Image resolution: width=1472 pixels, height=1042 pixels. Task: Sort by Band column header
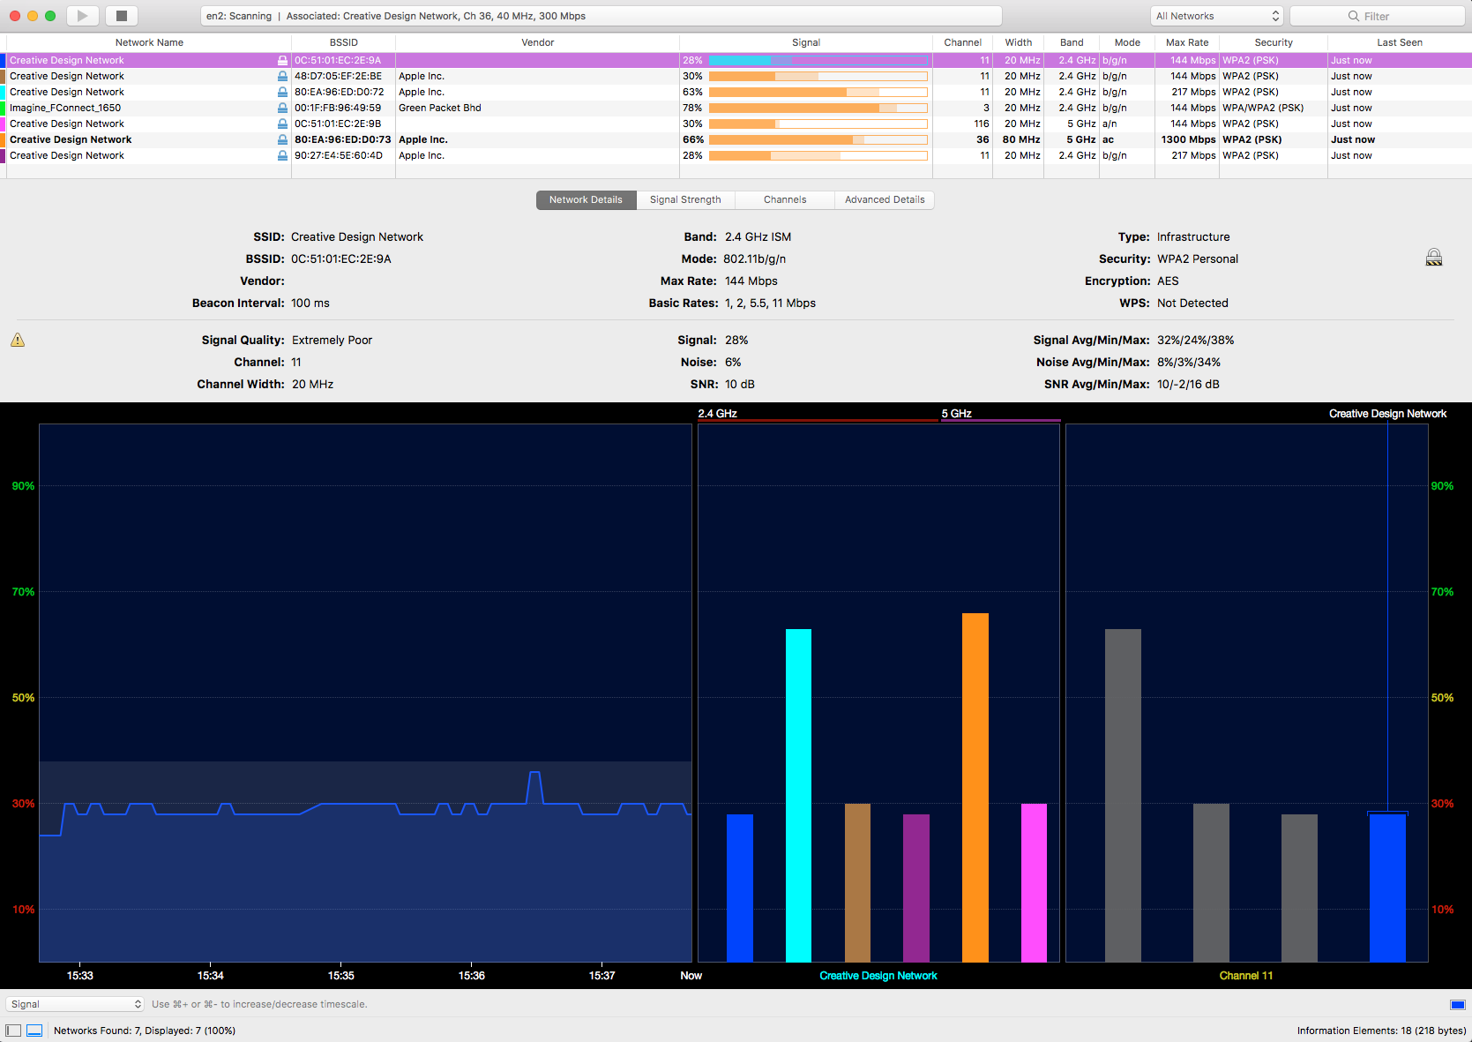click(x=1072, y=42)
